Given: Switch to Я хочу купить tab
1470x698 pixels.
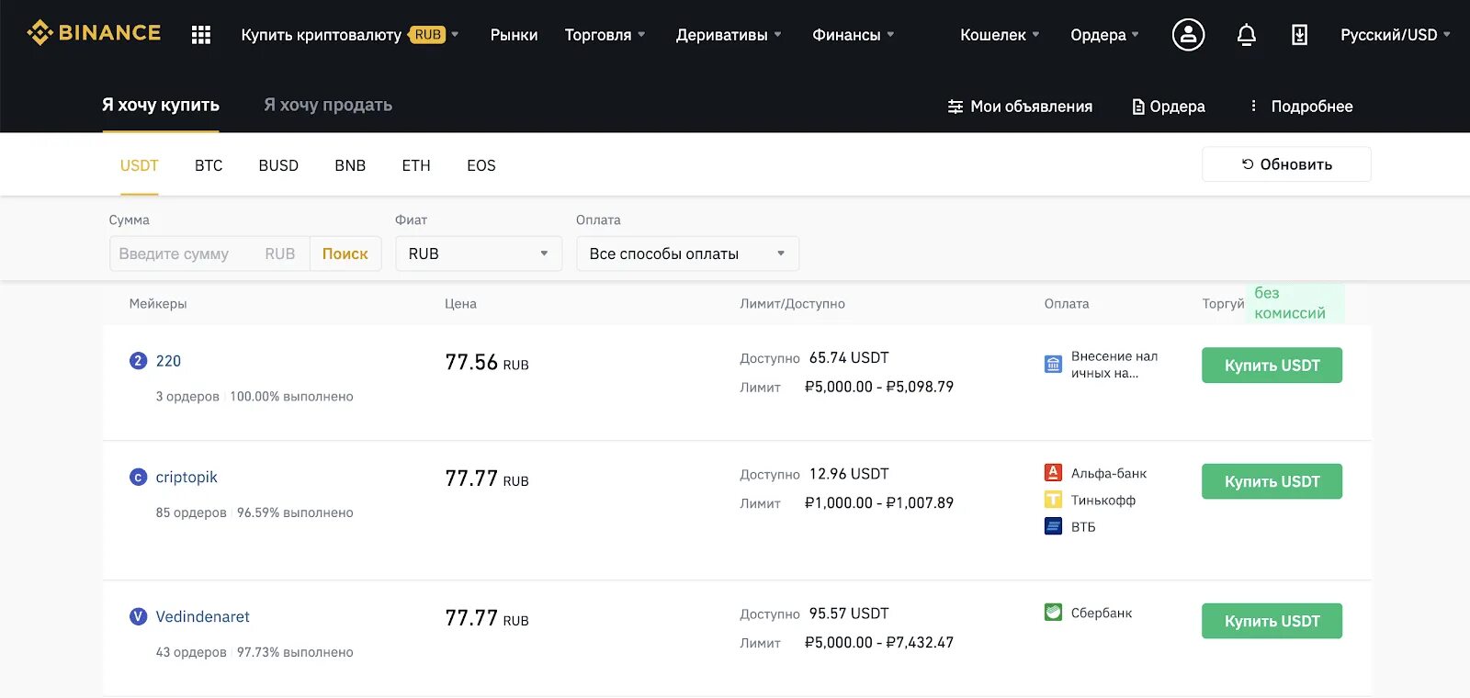Looking at the screenshot, I should (161, 105).
